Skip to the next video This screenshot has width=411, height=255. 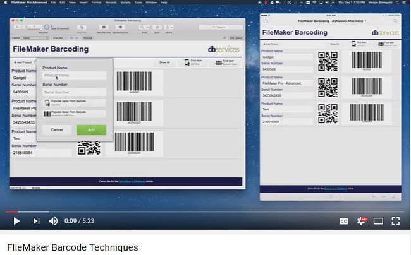tap(36, 222)
